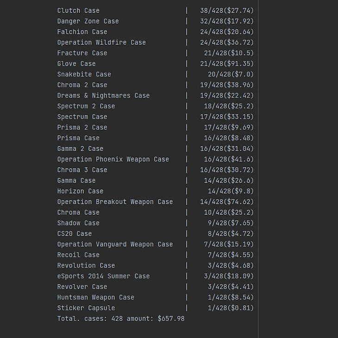Click on CS20 Case text
The height and width of the screenshot is (338, 338).
click(75, 234)
